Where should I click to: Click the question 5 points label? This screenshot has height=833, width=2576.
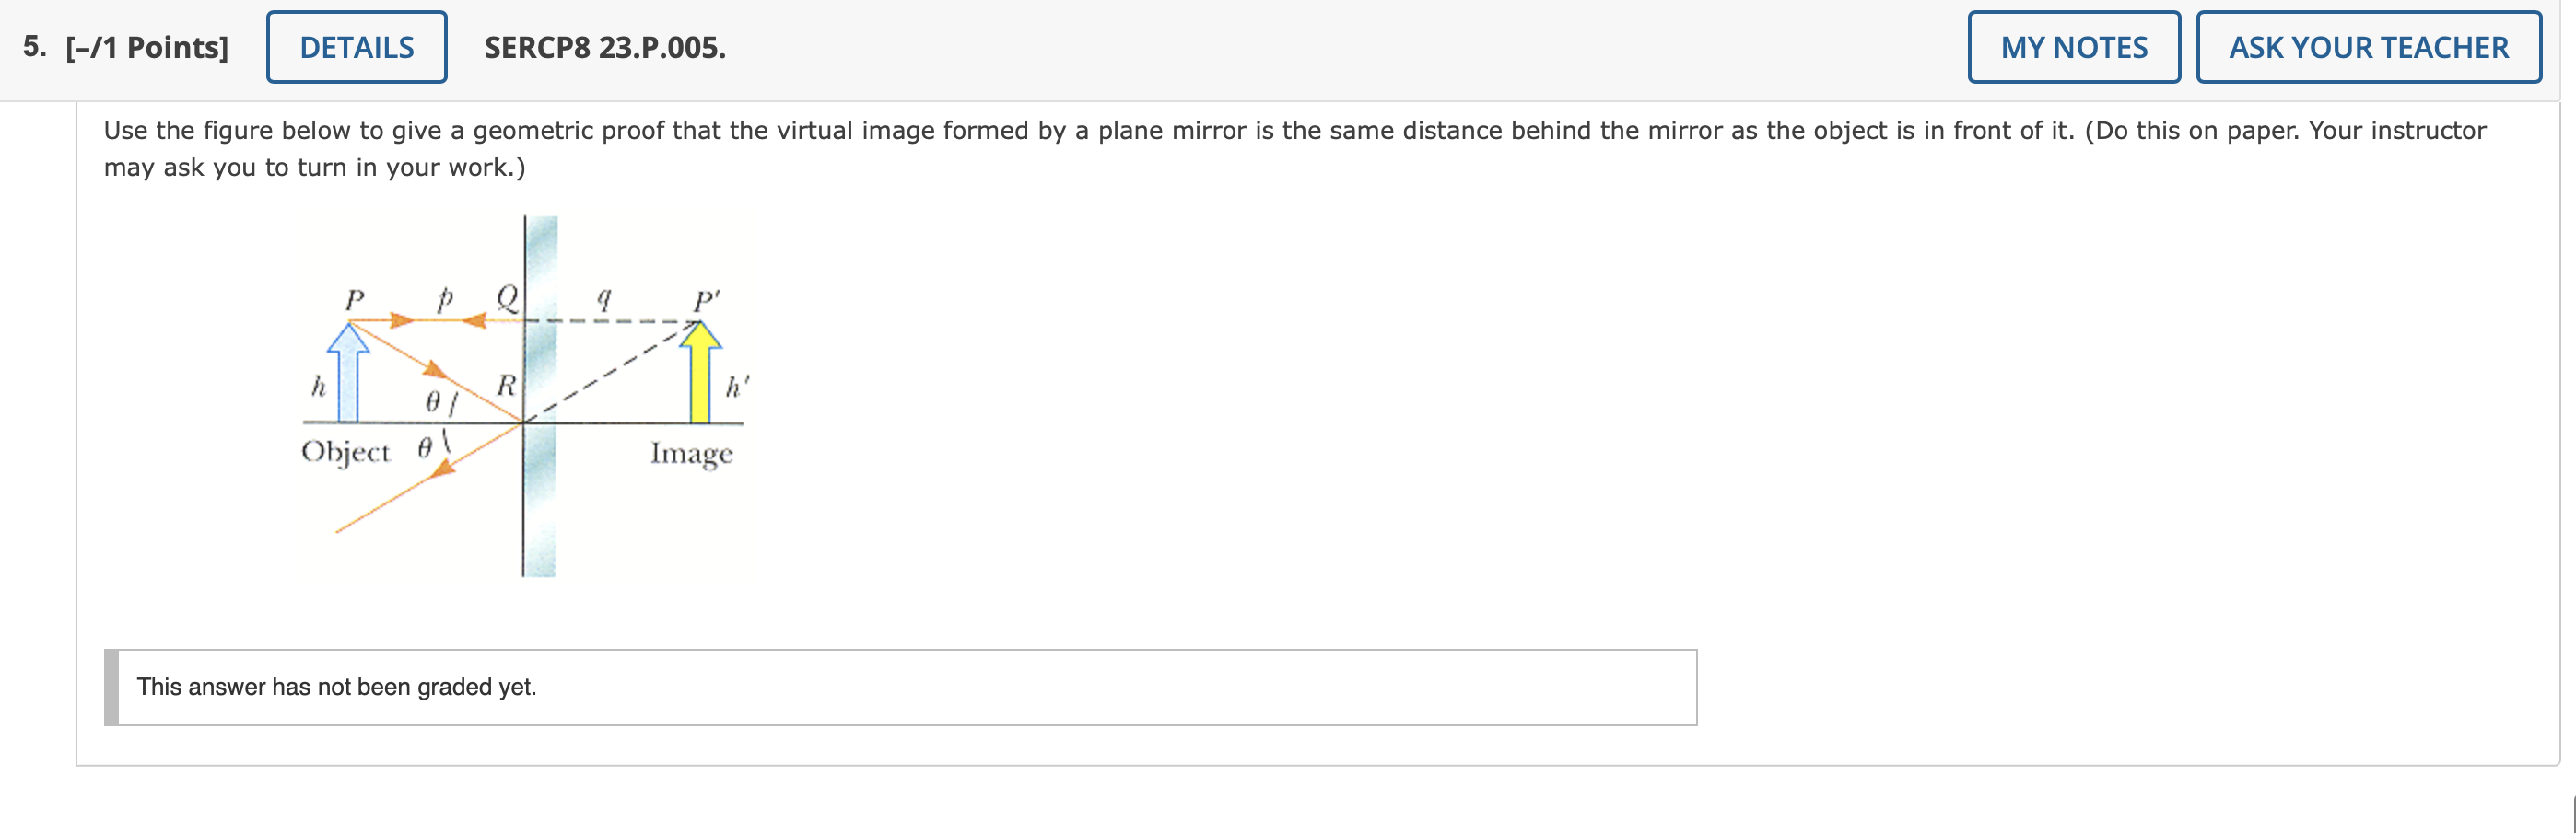126,47
